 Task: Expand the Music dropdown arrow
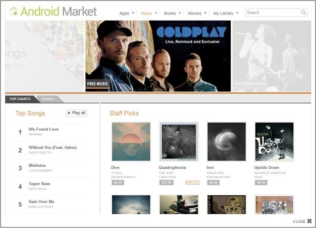pos(156,13)
